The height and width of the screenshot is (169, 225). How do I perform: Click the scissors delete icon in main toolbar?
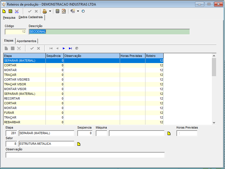17,11
